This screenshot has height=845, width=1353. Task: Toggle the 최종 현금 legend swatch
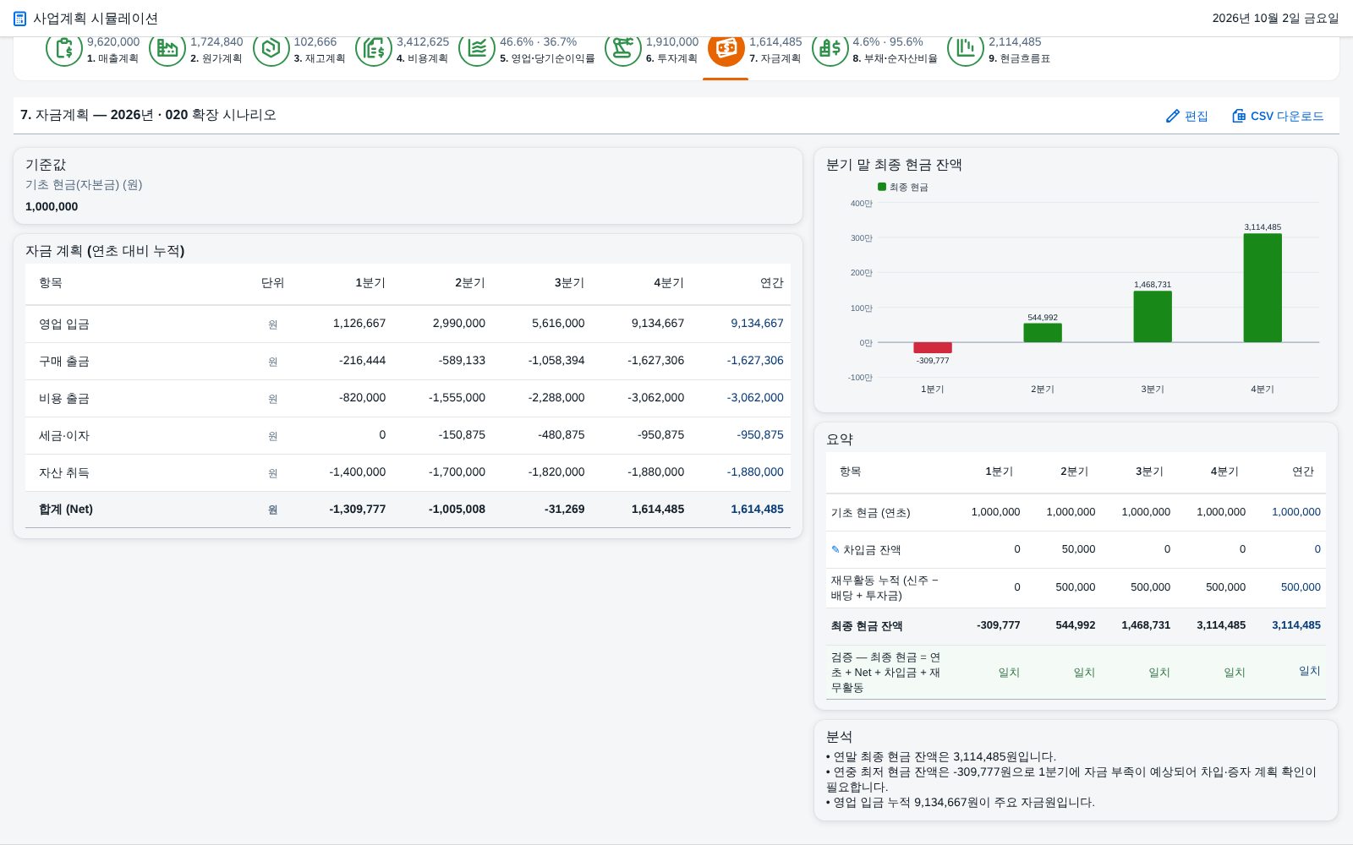coord(882,187)
